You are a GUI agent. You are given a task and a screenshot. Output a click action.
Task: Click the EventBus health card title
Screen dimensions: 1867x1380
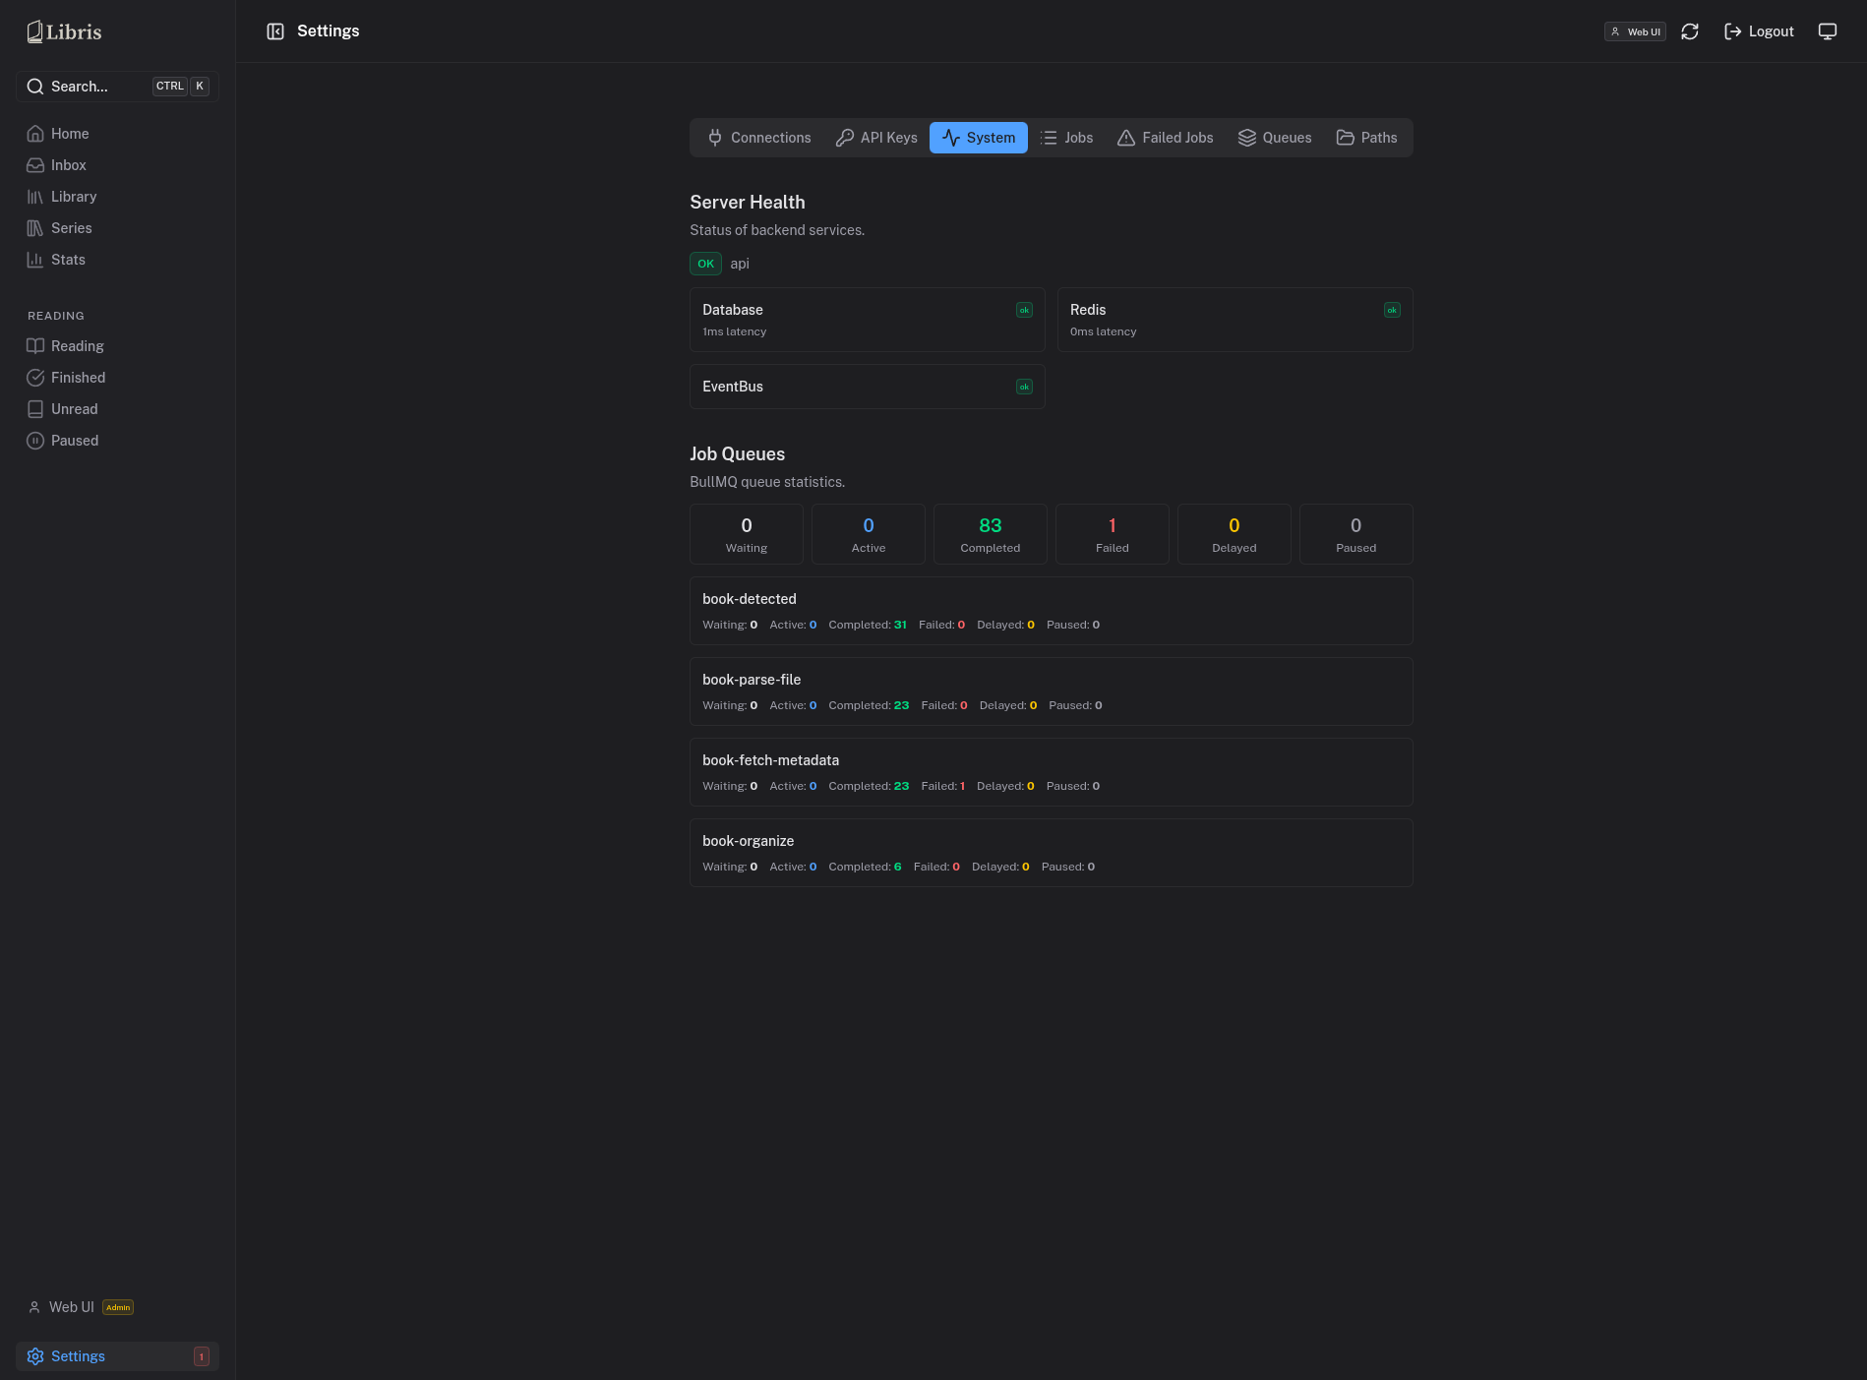[733, 387]
